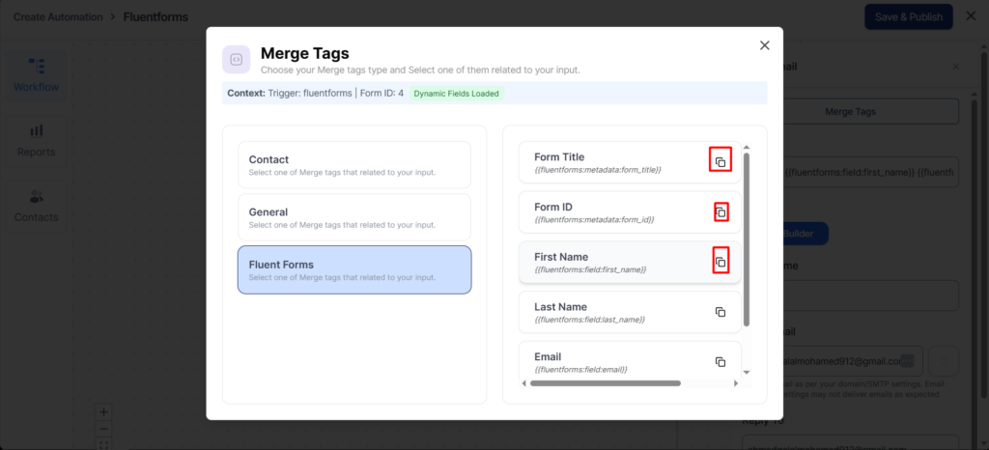Open Reports in the sidebar
This screenshot has height=450, width=989.
36,140
